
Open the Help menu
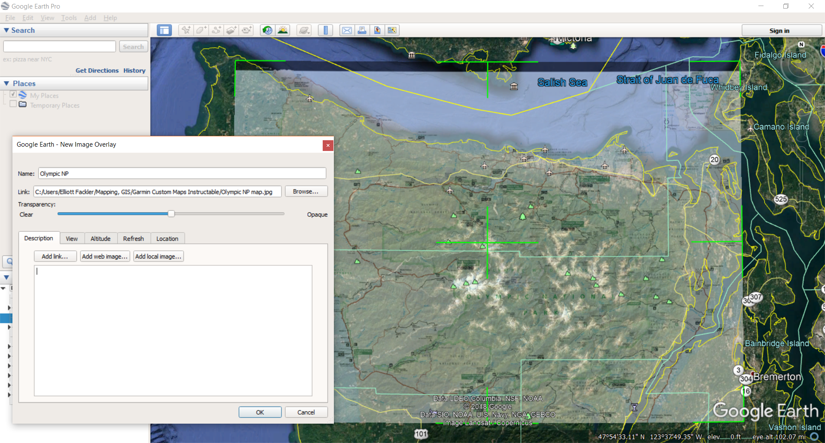point(110,18)
